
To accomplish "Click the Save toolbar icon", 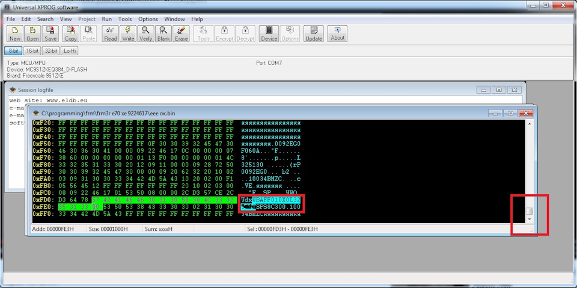I will tap(50, 34).
